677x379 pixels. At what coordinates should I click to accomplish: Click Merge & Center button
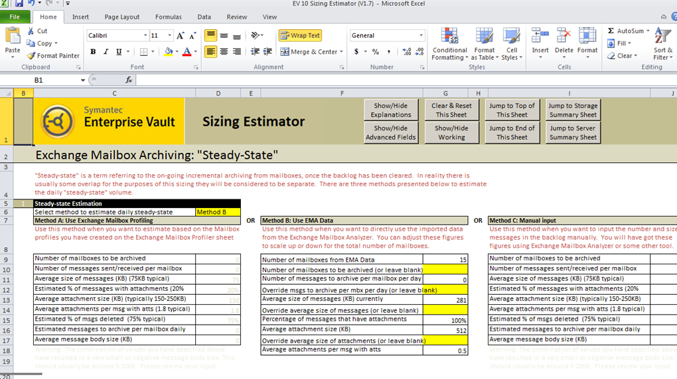click(309, 52)
